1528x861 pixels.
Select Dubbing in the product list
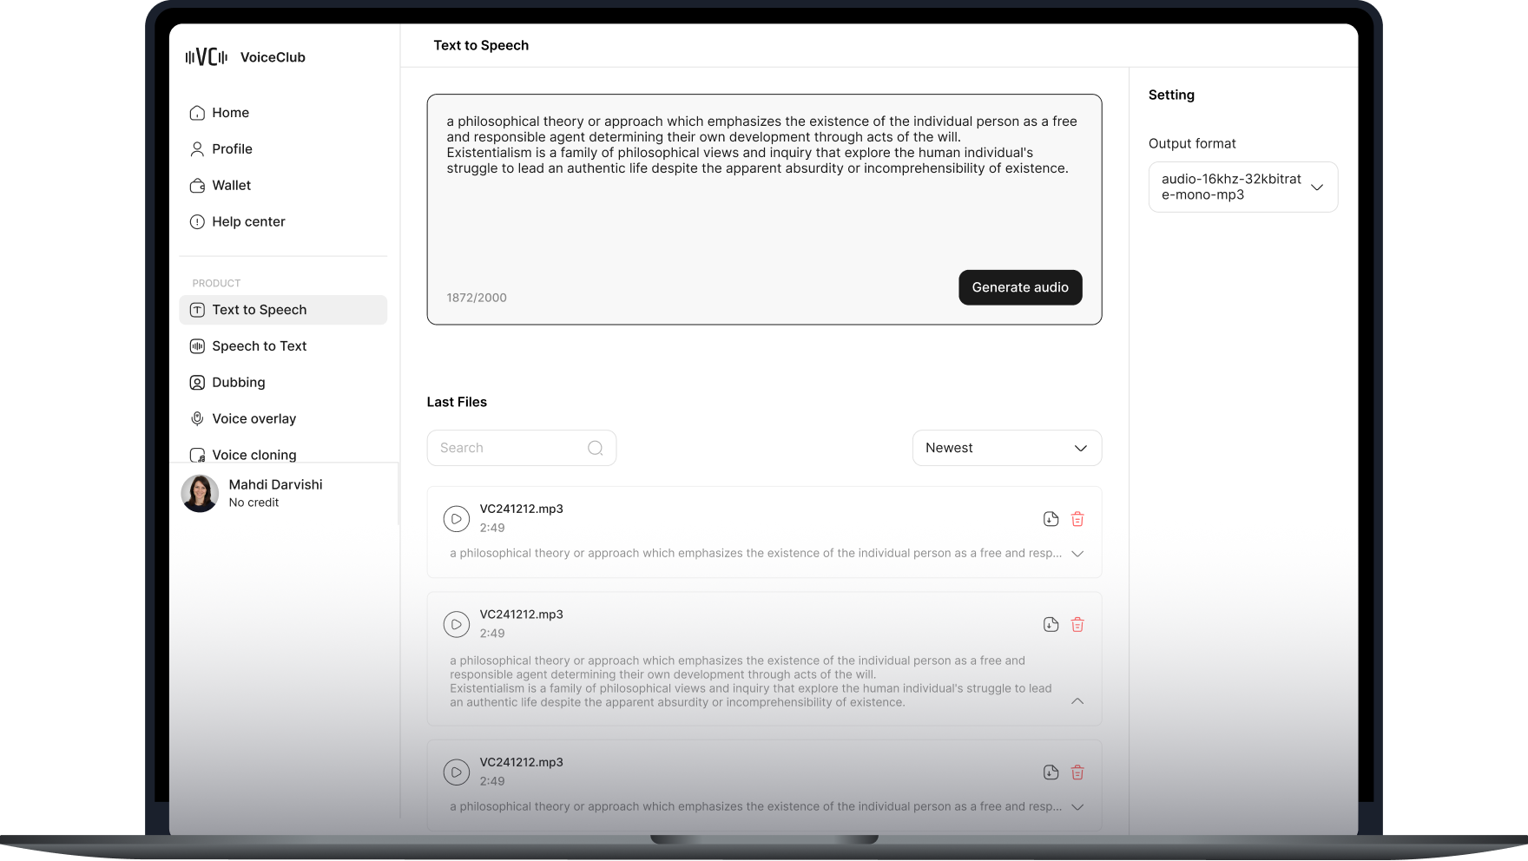(238, 383)
